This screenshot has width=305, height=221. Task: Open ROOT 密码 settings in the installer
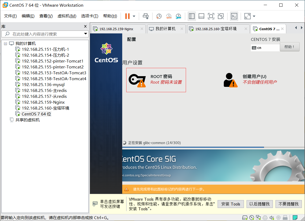point(156,80)
